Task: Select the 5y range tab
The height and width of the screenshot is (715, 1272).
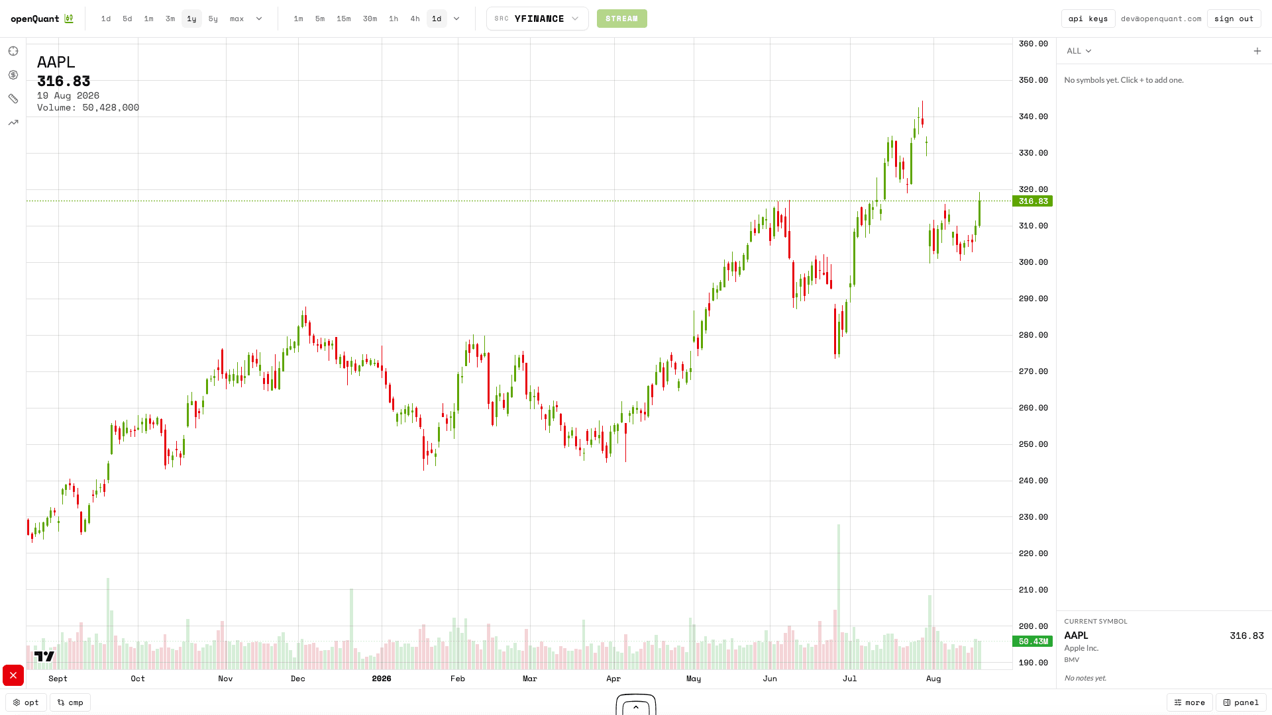Action: tap(213, 19)
